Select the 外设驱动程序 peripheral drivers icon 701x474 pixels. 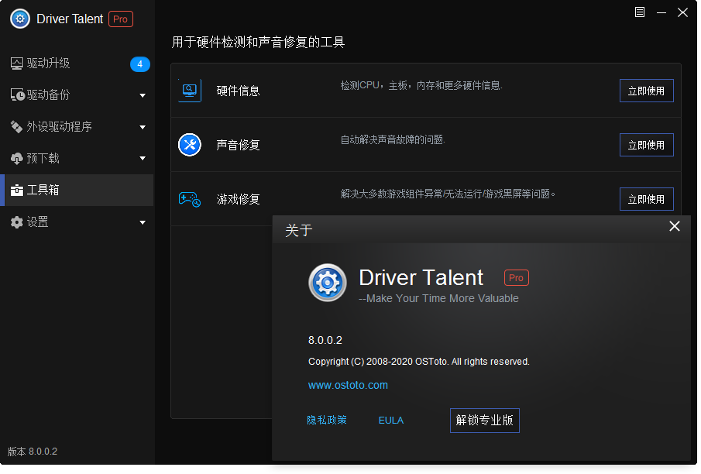tap(17, 126)
